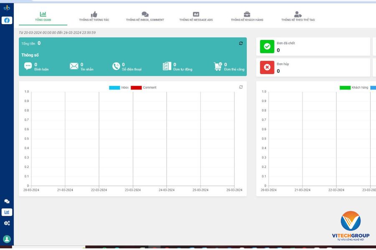Image resolution: width=376 pixels, height=250 pixels.
Task: Click the Bình luận speech bubble icon
Action: [28, 66]
